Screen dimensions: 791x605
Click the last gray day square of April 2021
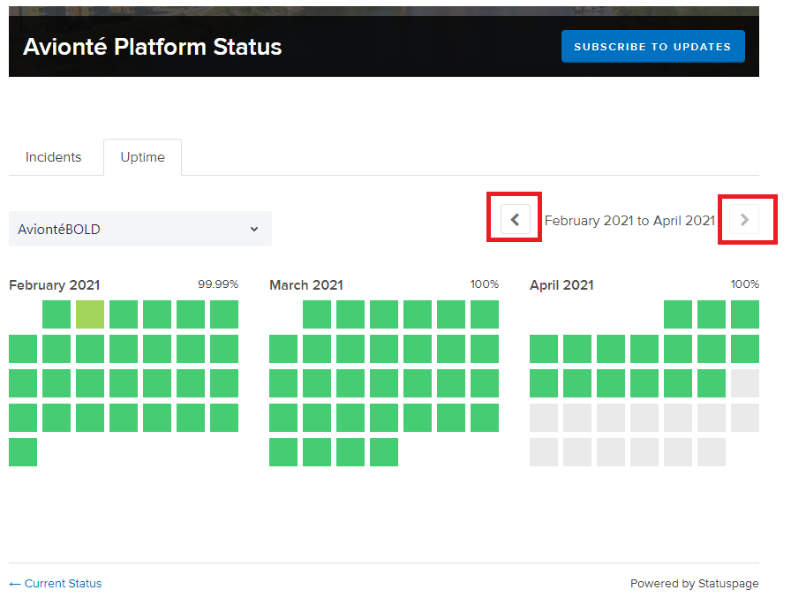click(x=712, y=452)
